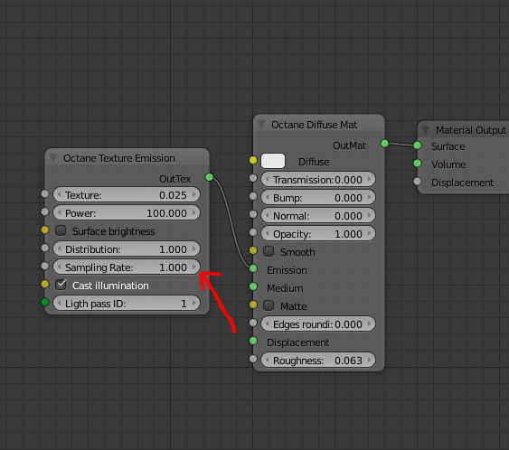This screenshot has width=509, height=450.
Task: Click the Emission green input socket
Action: pyautogui.click(x=253, y=268)
